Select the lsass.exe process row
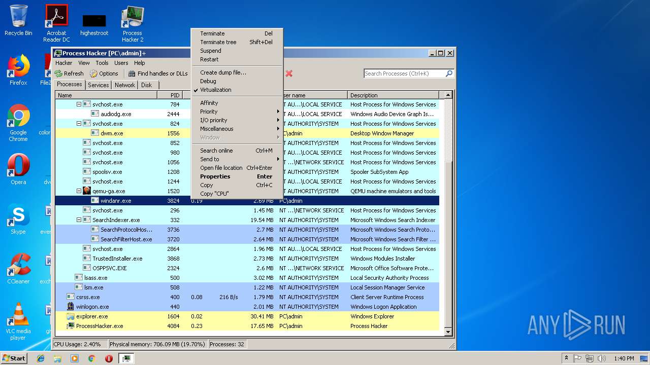Viewport: 650px width, 365px height. [247, 278]
